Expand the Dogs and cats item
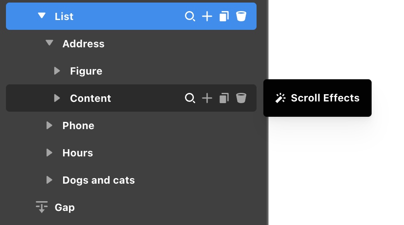 click(49, 180)
